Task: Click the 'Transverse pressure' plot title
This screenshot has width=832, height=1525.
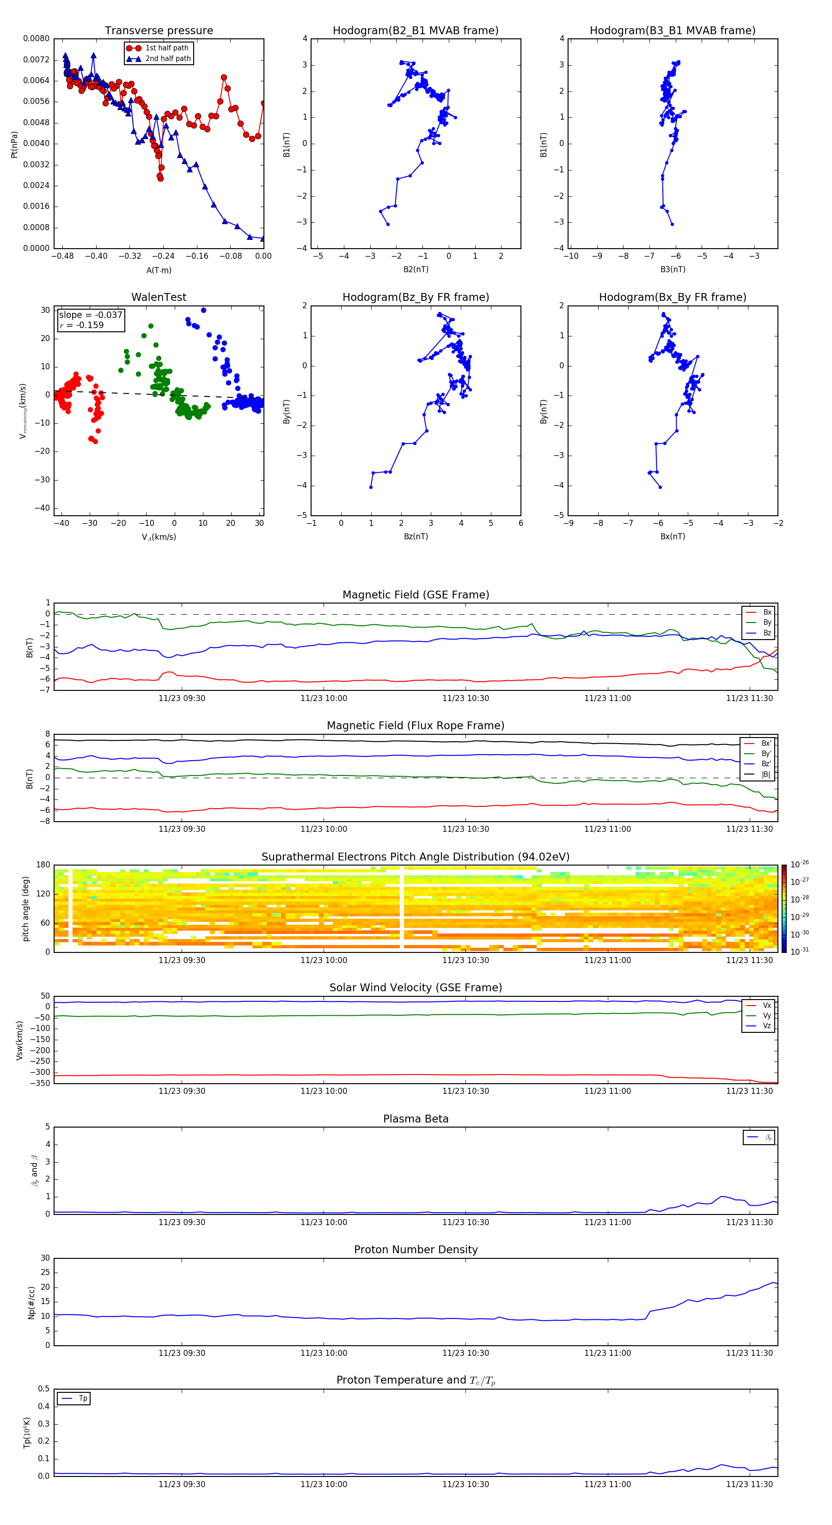Action: [159, 30]
